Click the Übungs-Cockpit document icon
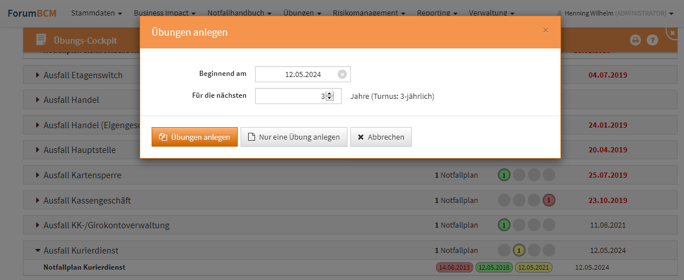This screenshot has width=684, height=280. click(41, 40)
